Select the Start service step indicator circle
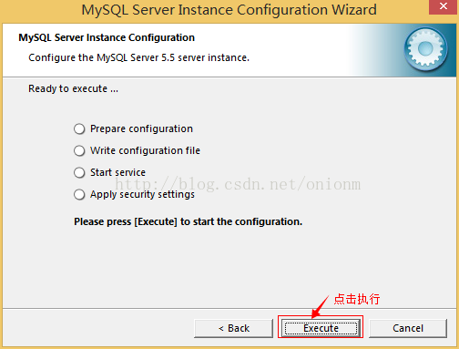Image resolution: width=459 pixels, height=349 pixels. (x=79, y=172)
